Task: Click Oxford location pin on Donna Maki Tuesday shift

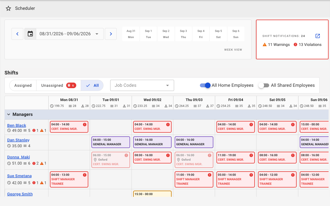Action: [x=95, y=160]
